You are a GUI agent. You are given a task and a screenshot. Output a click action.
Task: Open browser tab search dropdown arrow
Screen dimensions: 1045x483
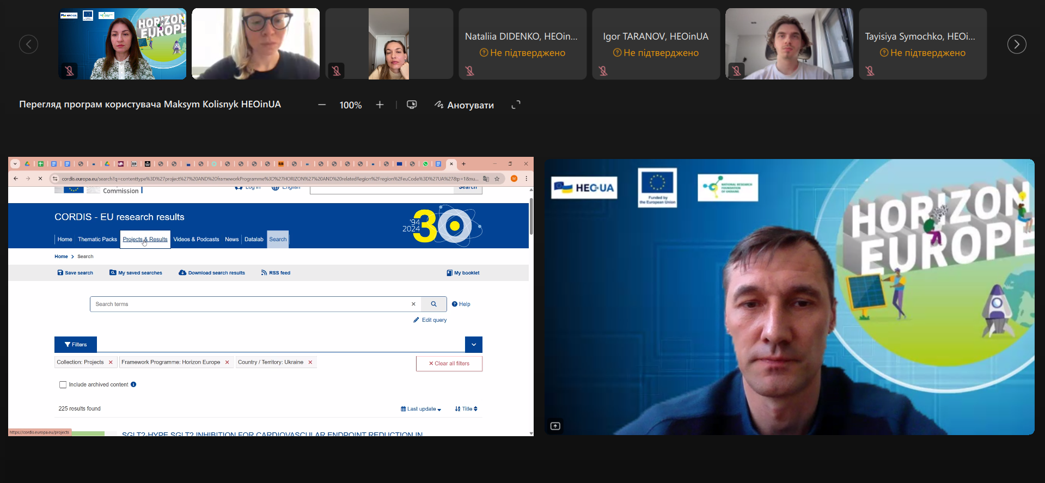point(15,163)
